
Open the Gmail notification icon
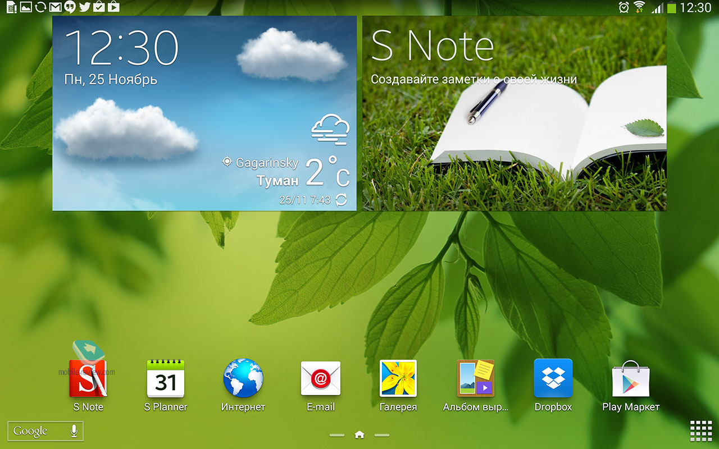pyautogui.click(x=55, y=7)
